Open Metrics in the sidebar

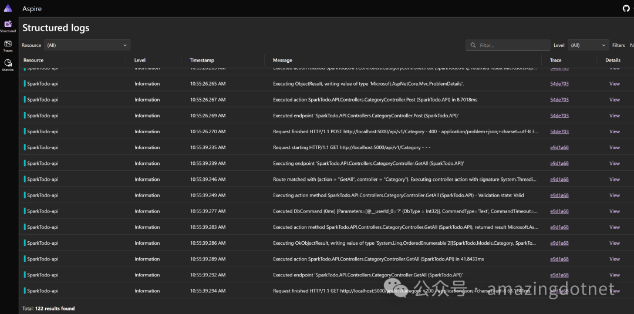click(8, 65)
